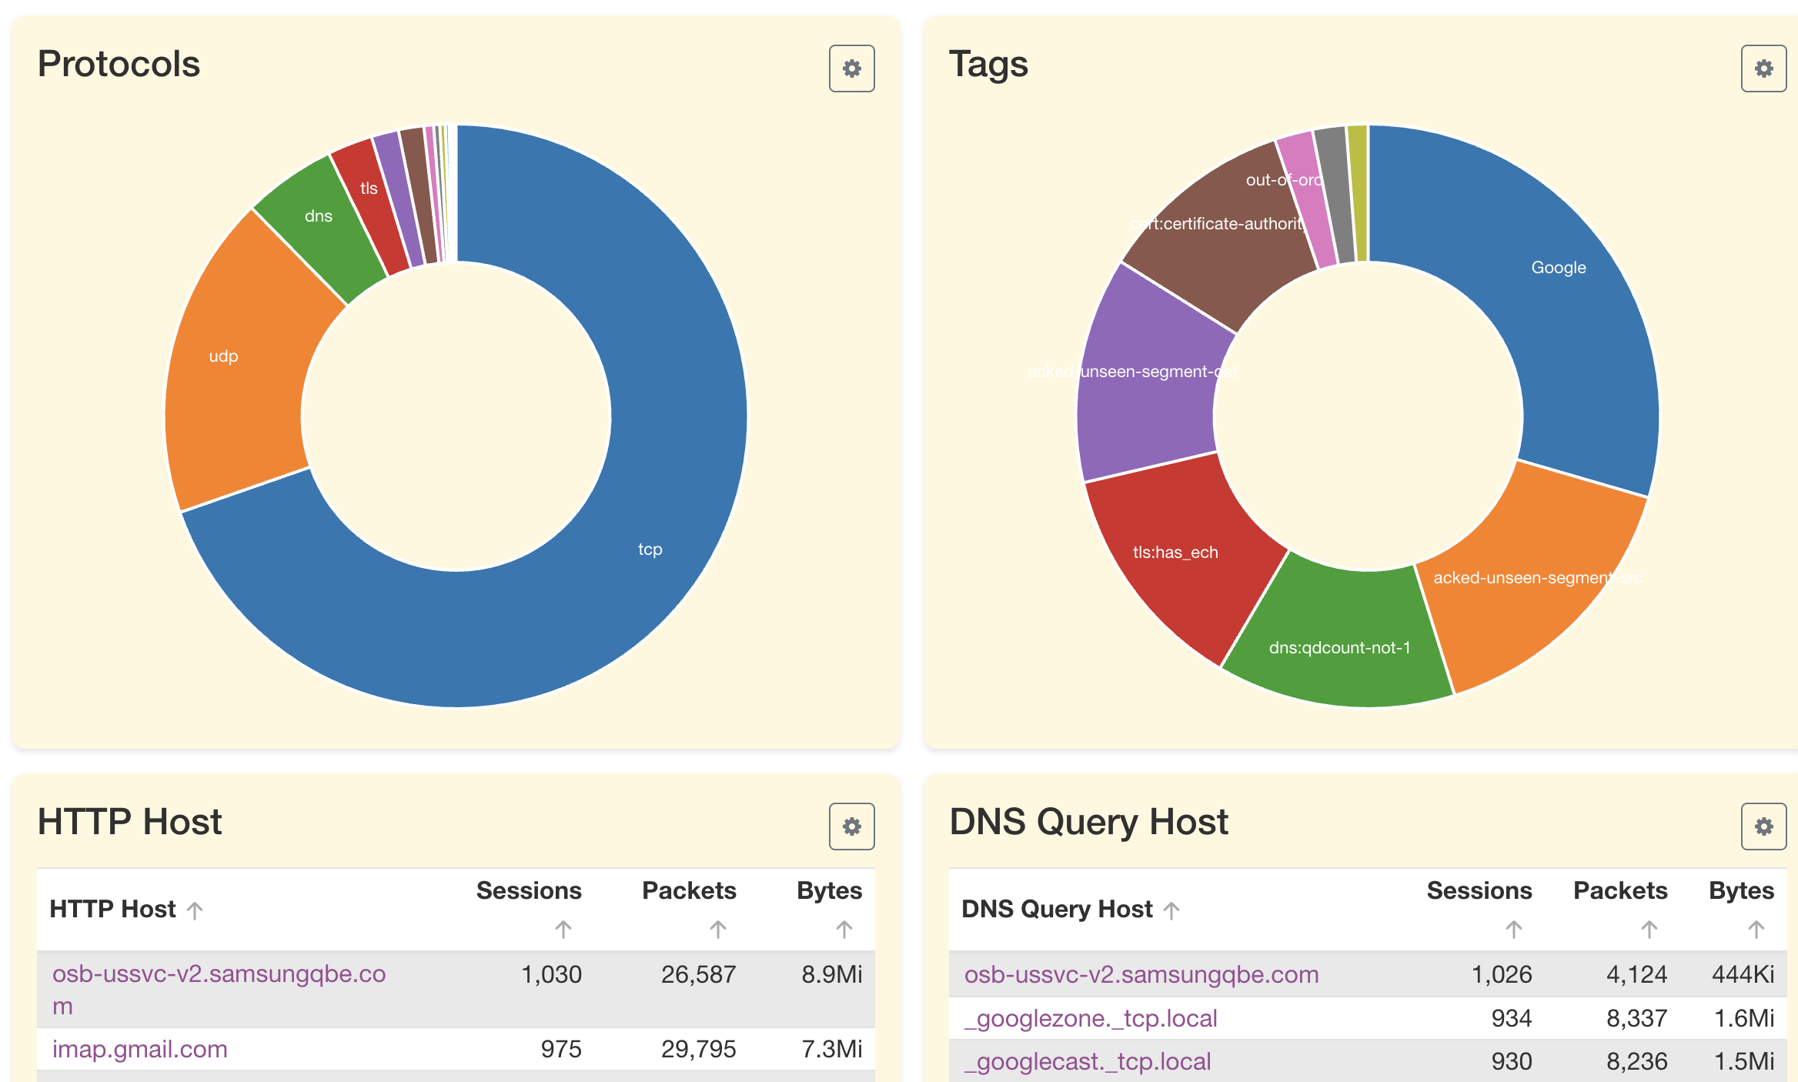Open the Tags panel gear settings
1798x1082 pixels.
tap(1763, 68)
